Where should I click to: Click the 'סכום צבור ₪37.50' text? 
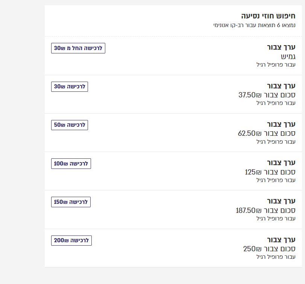click(267, 95)
